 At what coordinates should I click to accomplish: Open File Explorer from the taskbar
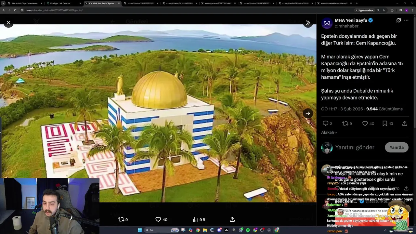click(205, 230)
